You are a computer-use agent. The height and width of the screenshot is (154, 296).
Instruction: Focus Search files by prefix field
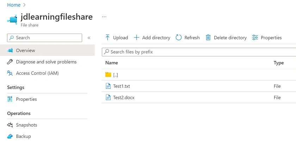tap(199, 52)
